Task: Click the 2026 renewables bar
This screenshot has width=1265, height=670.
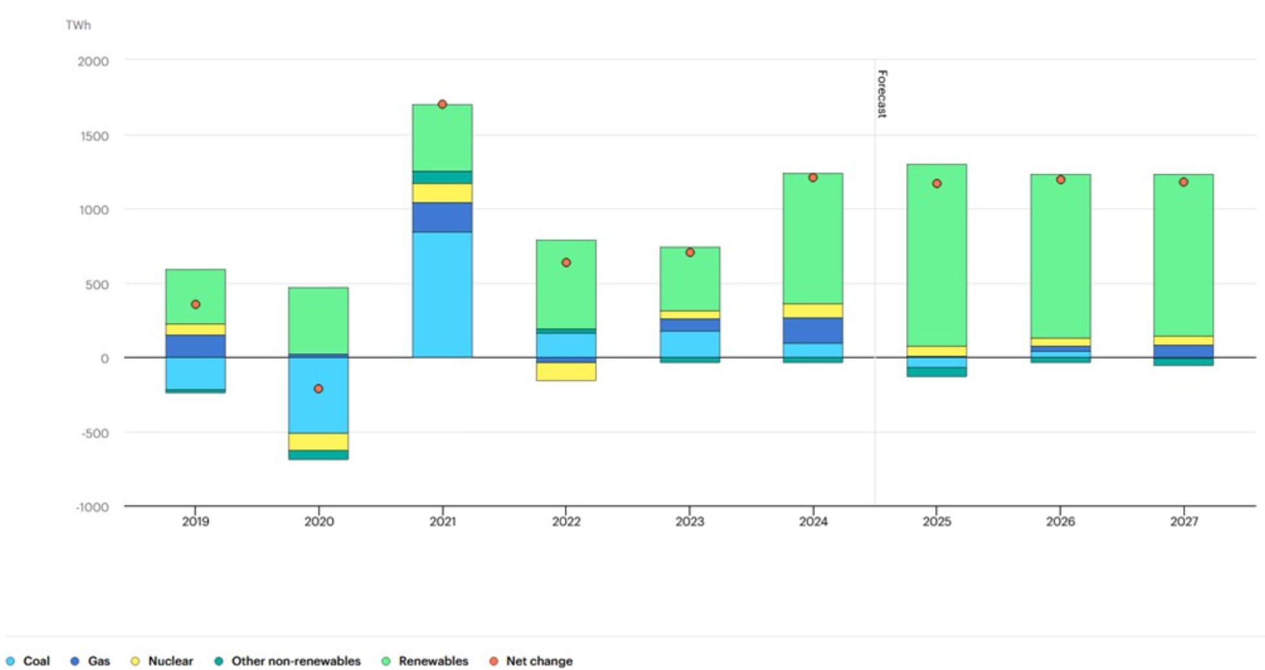Action: (x=1060, y=256)
